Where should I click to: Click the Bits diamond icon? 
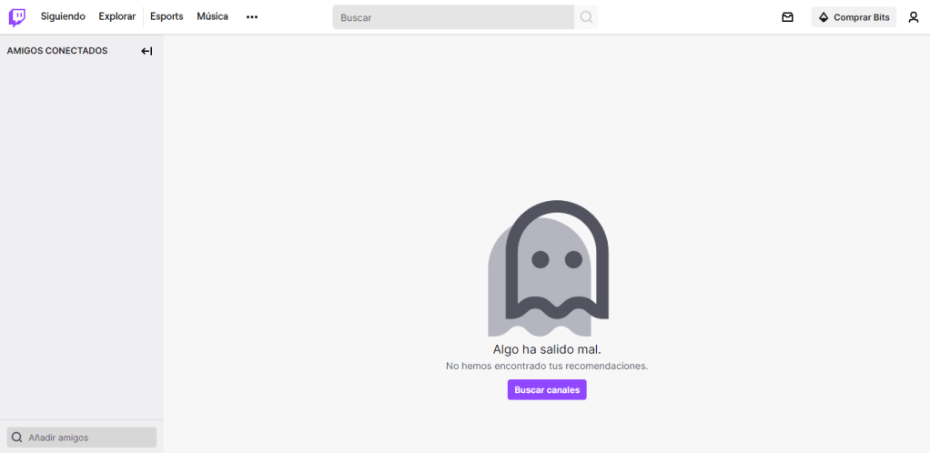(x=824, y=17)
